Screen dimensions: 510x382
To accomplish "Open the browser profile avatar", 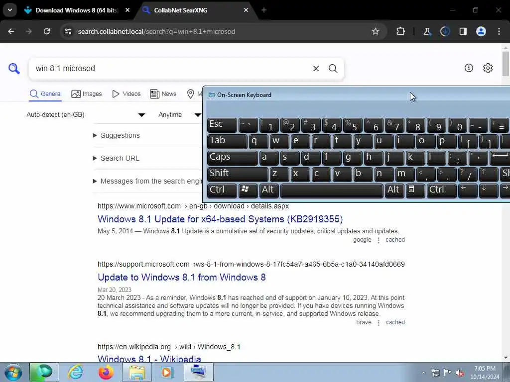I will pos(481,31).
